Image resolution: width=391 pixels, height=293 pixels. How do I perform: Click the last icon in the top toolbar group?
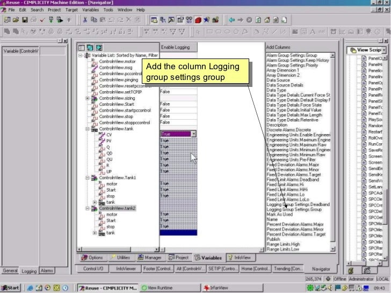(x=284, y=20)
